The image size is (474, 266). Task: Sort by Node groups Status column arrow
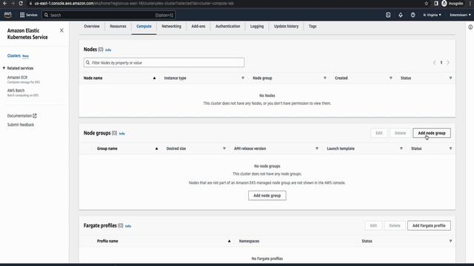point(450,149)
